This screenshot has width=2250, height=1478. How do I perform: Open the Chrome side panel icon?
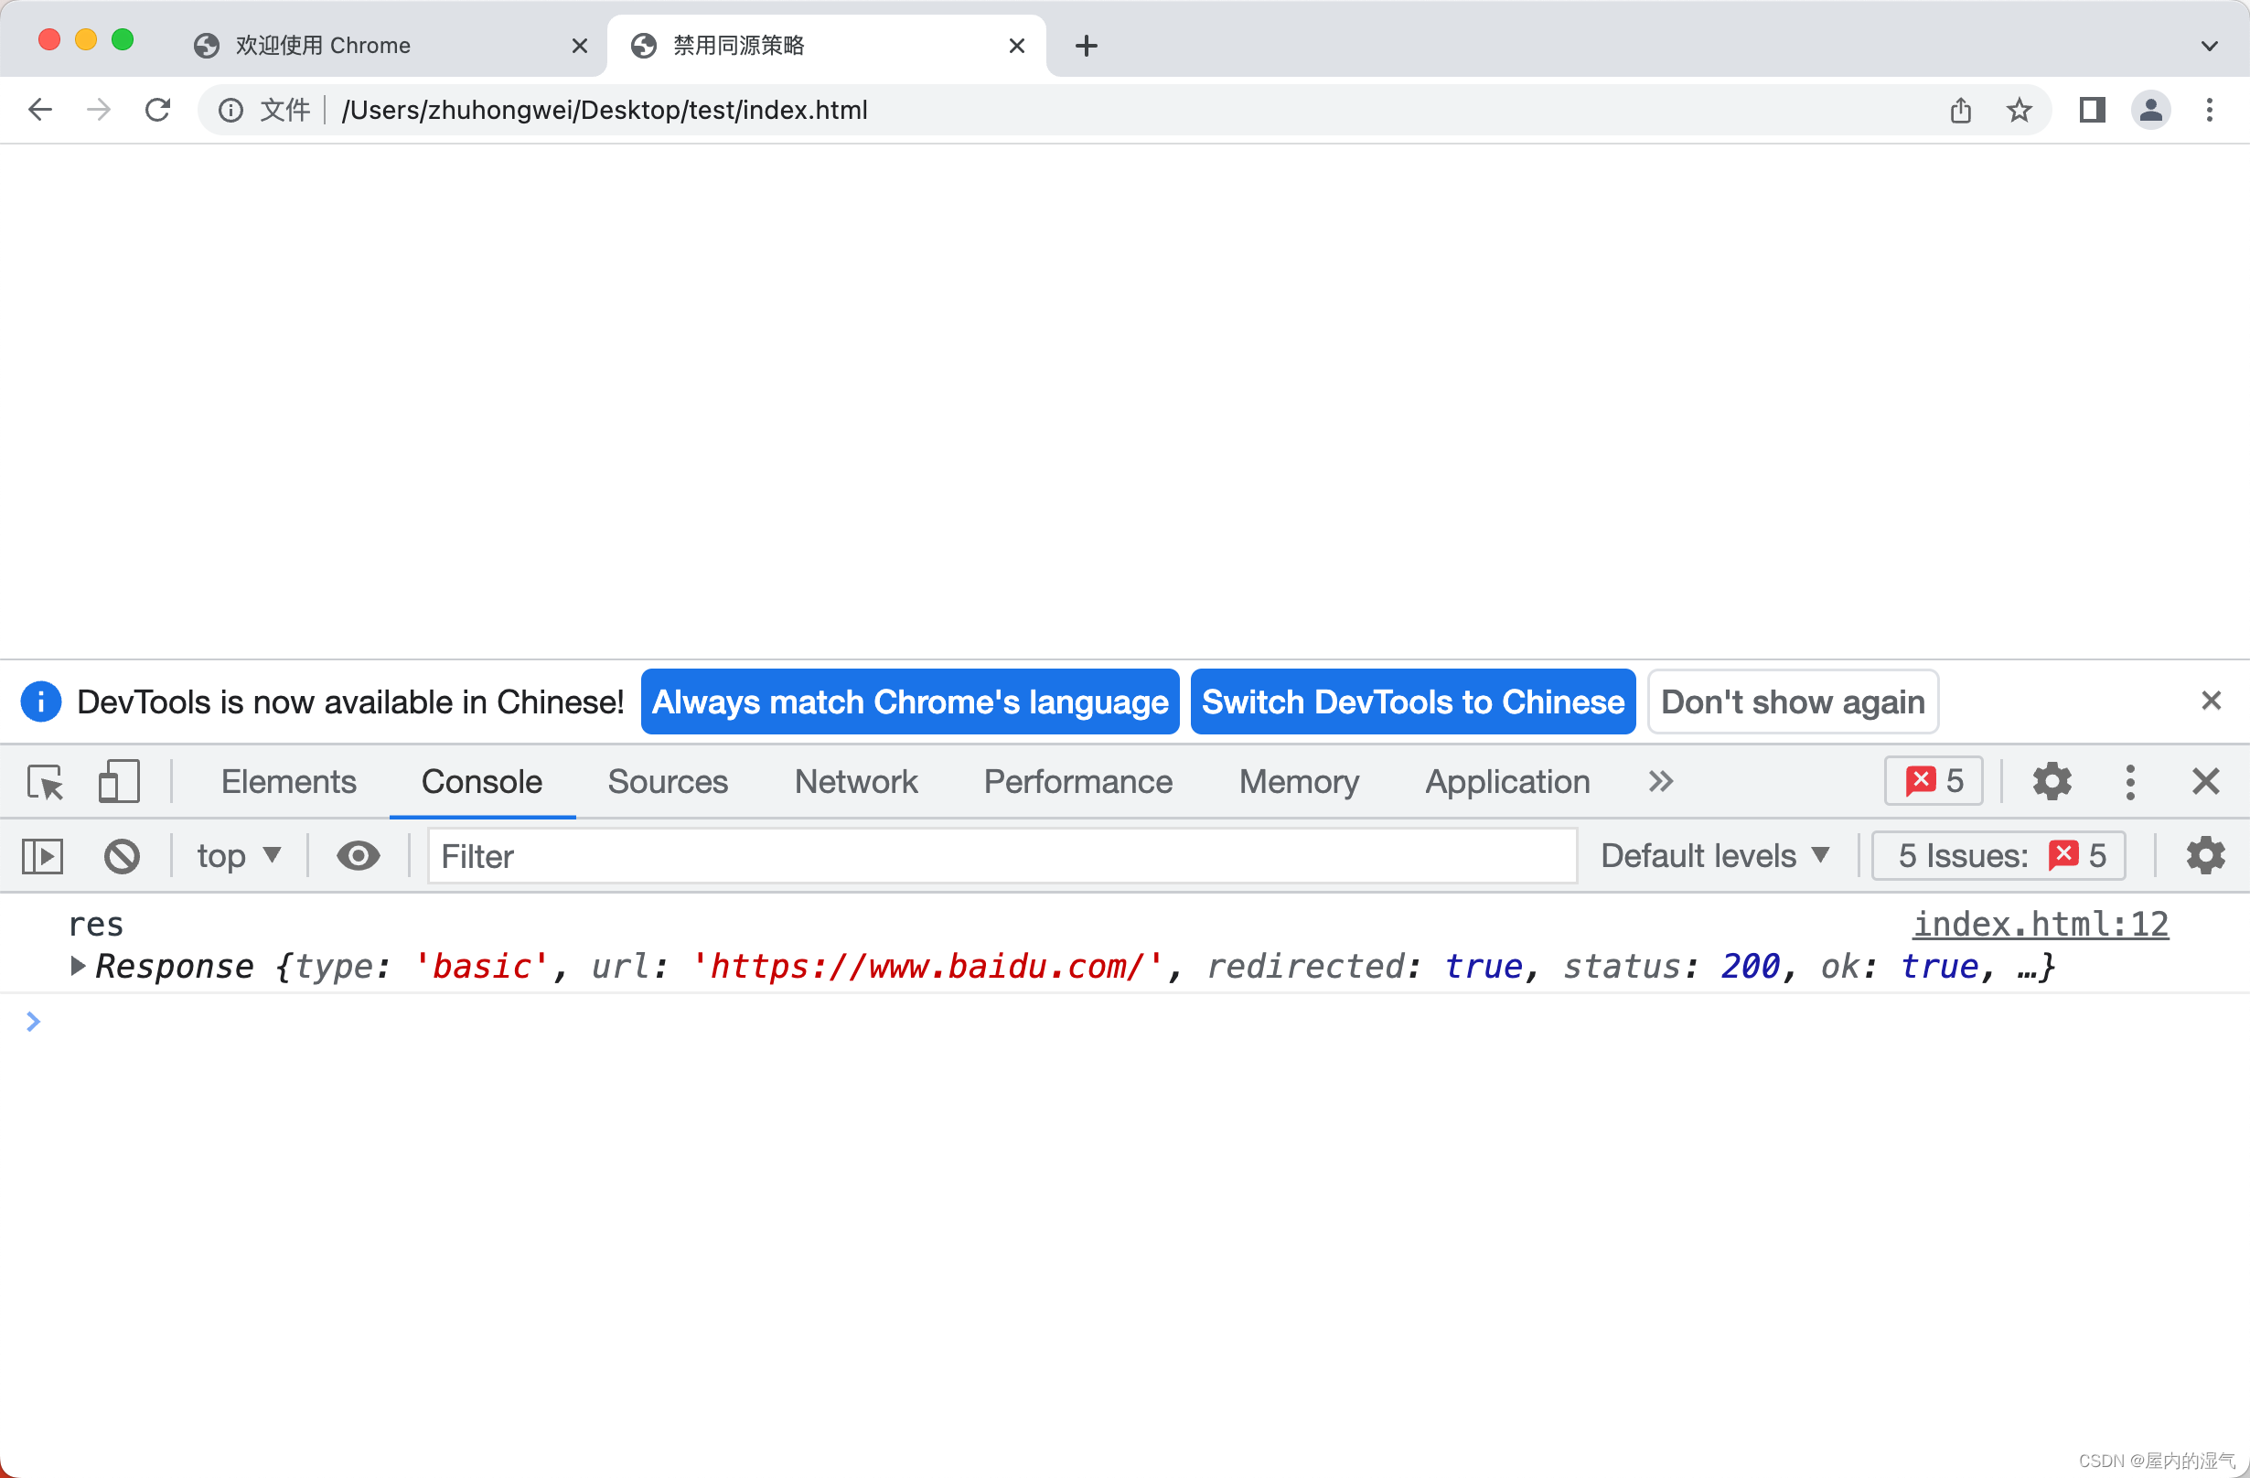[2091, 111]
